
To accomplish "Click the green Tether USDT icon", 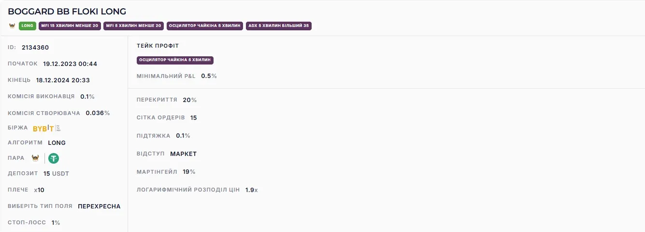I will click(x=53, y=158).
